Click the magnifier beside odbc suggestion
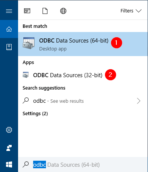 (26, 100)
